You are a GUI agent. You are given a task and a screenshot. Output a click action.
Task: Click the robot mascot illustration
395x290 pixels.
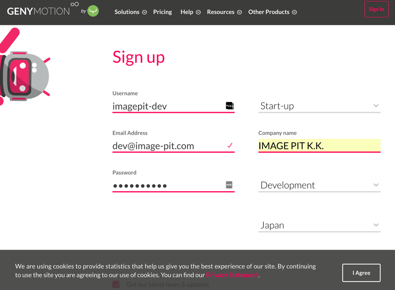tap(25, 67)
